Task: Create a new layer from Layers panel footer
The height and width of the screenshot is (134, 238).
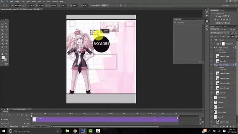Action: pos(231,127)
